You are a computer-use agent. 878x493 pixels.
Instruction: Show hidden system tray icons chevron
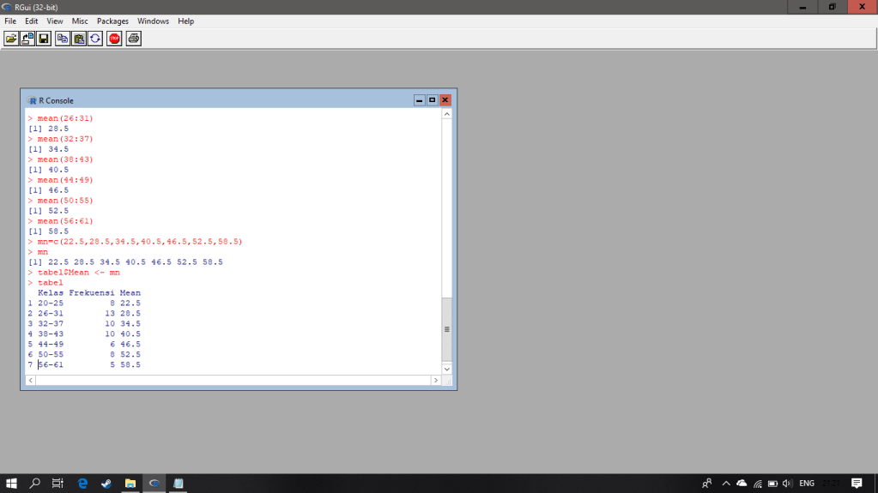(x=726, y=484)
